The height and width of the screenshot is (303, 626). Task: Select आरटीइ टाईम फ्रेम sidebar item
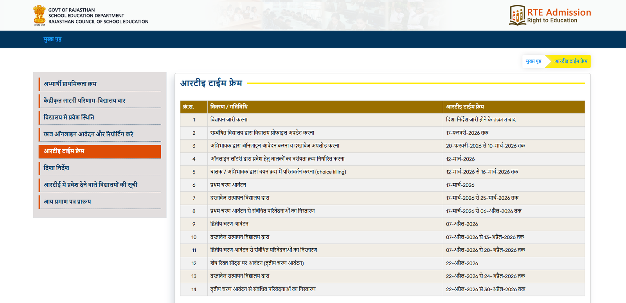click(x=100, y=151)
